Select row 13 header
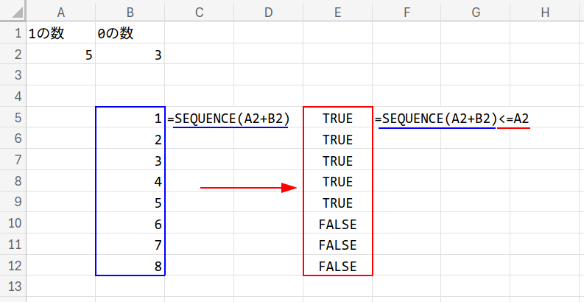Image resolution: width=584 pixels, height=302 pixels. pos(13,287)
